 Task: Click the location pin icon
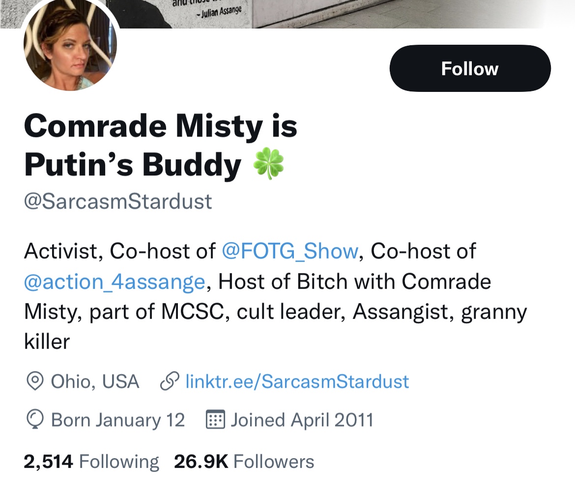[x=34, y=381]
